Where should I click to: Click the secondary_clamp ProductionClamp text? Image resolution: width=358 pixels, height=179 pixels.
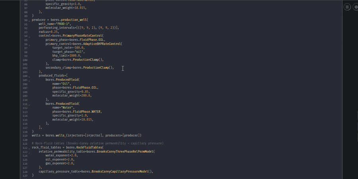pos(96,68)
